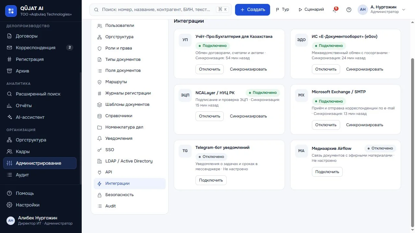
Task: Start the Сценарий play button
Action: pos(311,10)
